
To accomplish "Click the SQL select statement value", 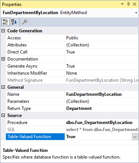I will pyautogui.click(x=102, y=130).
